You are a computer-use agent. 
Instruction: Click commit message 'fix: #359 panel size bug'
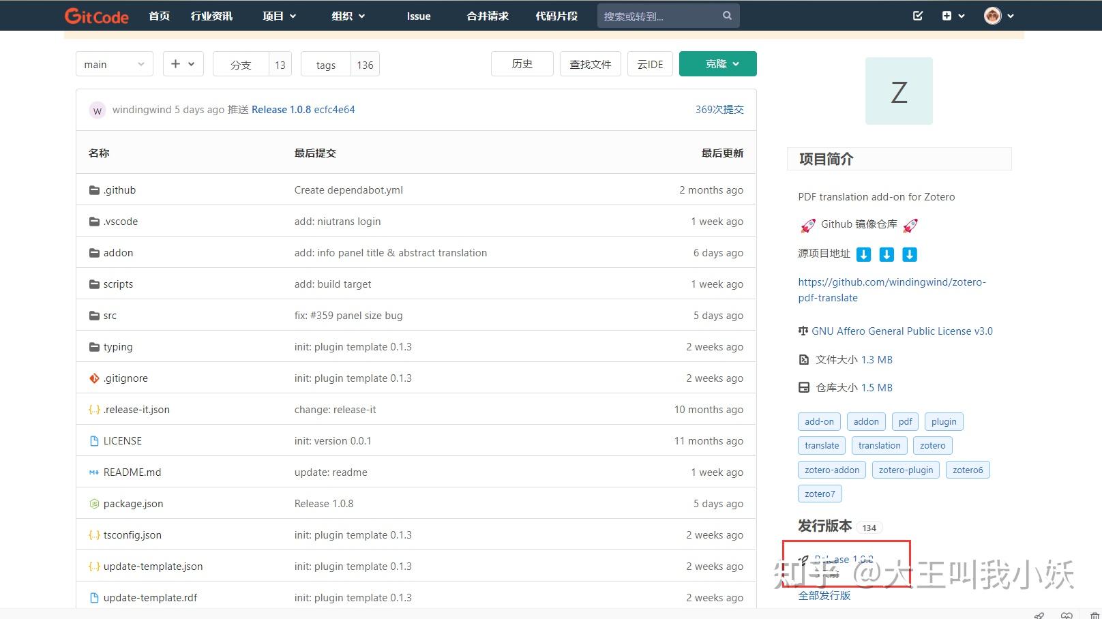pyautogui.click(x=348, y=316)
